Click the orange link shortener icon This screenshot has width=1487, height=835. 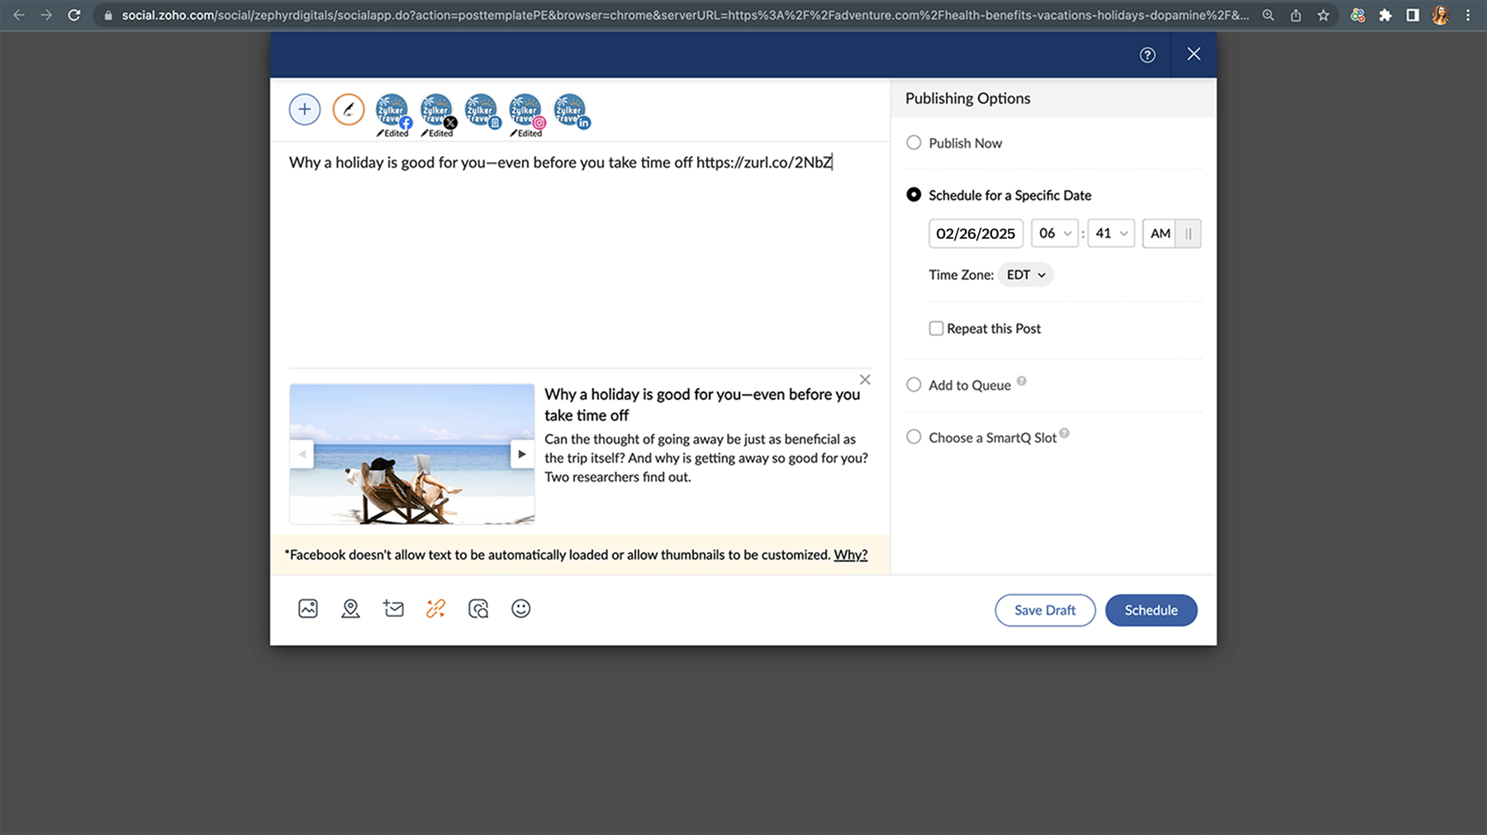coord(435,609)
